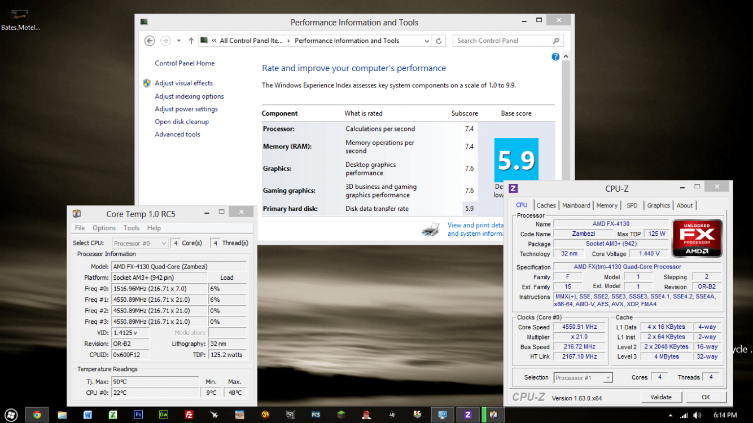Viewport: 753px width, 423px height.
Task: Open the File menu in Core Temp
Action: 80,228
